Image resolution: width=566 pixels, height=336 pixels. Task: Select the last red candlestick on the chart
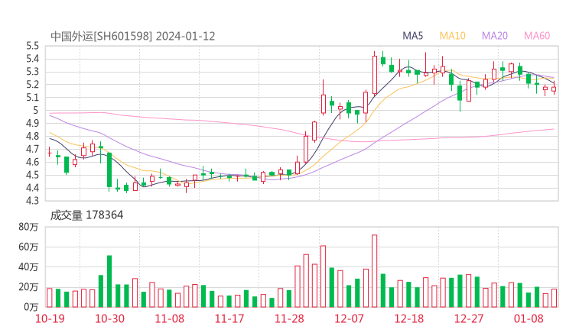(x=554, y=88)
